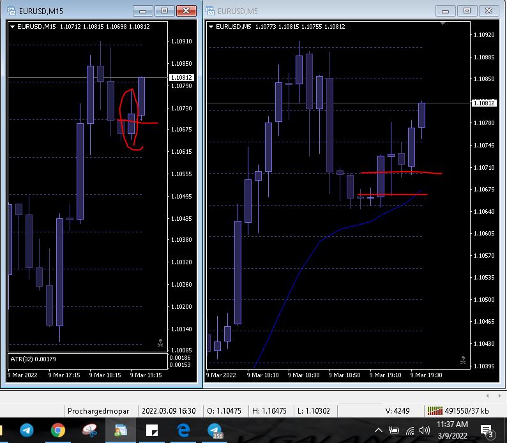The height and width of the screenshot is (443, 507).
Task: Click the chart shift marker atop M5 chart
Action: coord(443,23)
